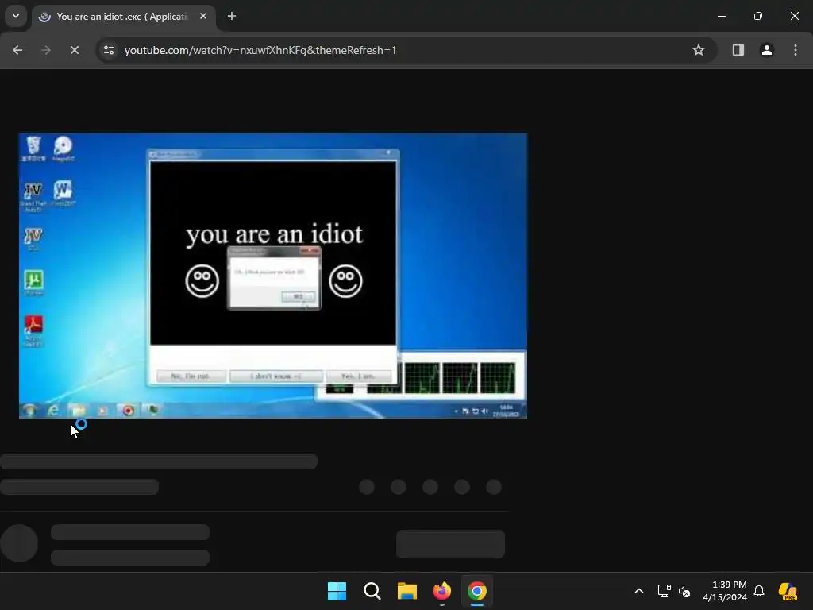View site information icon in address bar
The image size is (813, 610).
pos(109,50)
